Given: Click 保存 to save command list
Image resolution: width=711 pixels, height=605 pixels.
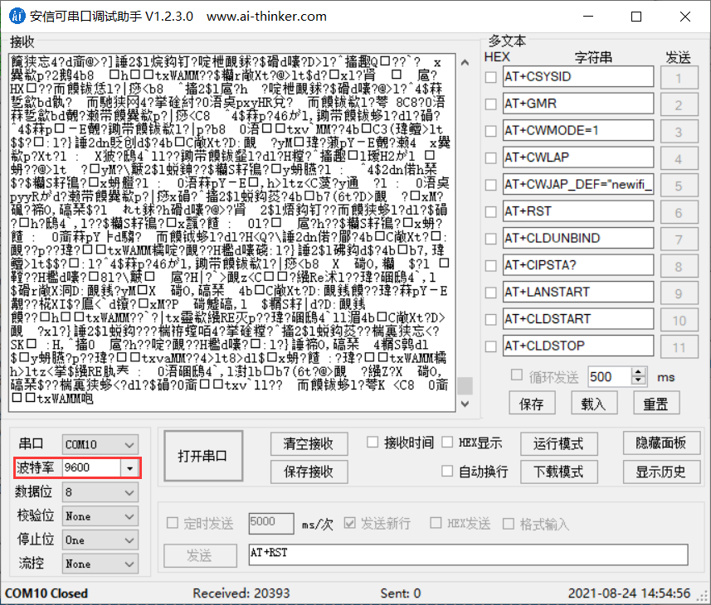Looking at the screenshot, I should point(533,404).
